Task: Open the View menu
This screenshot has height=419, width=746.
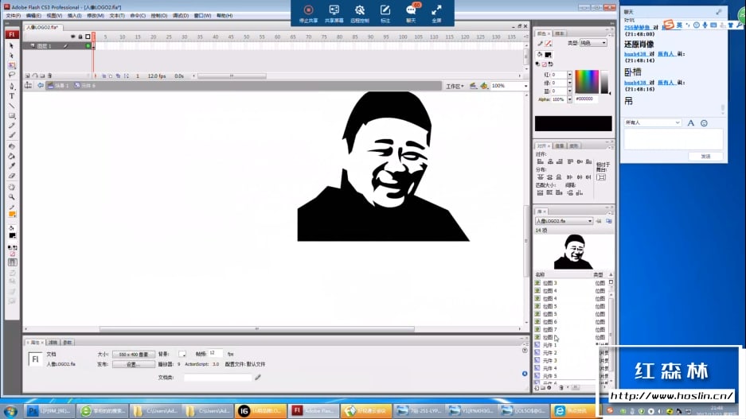Action: [x=54, y=16]
